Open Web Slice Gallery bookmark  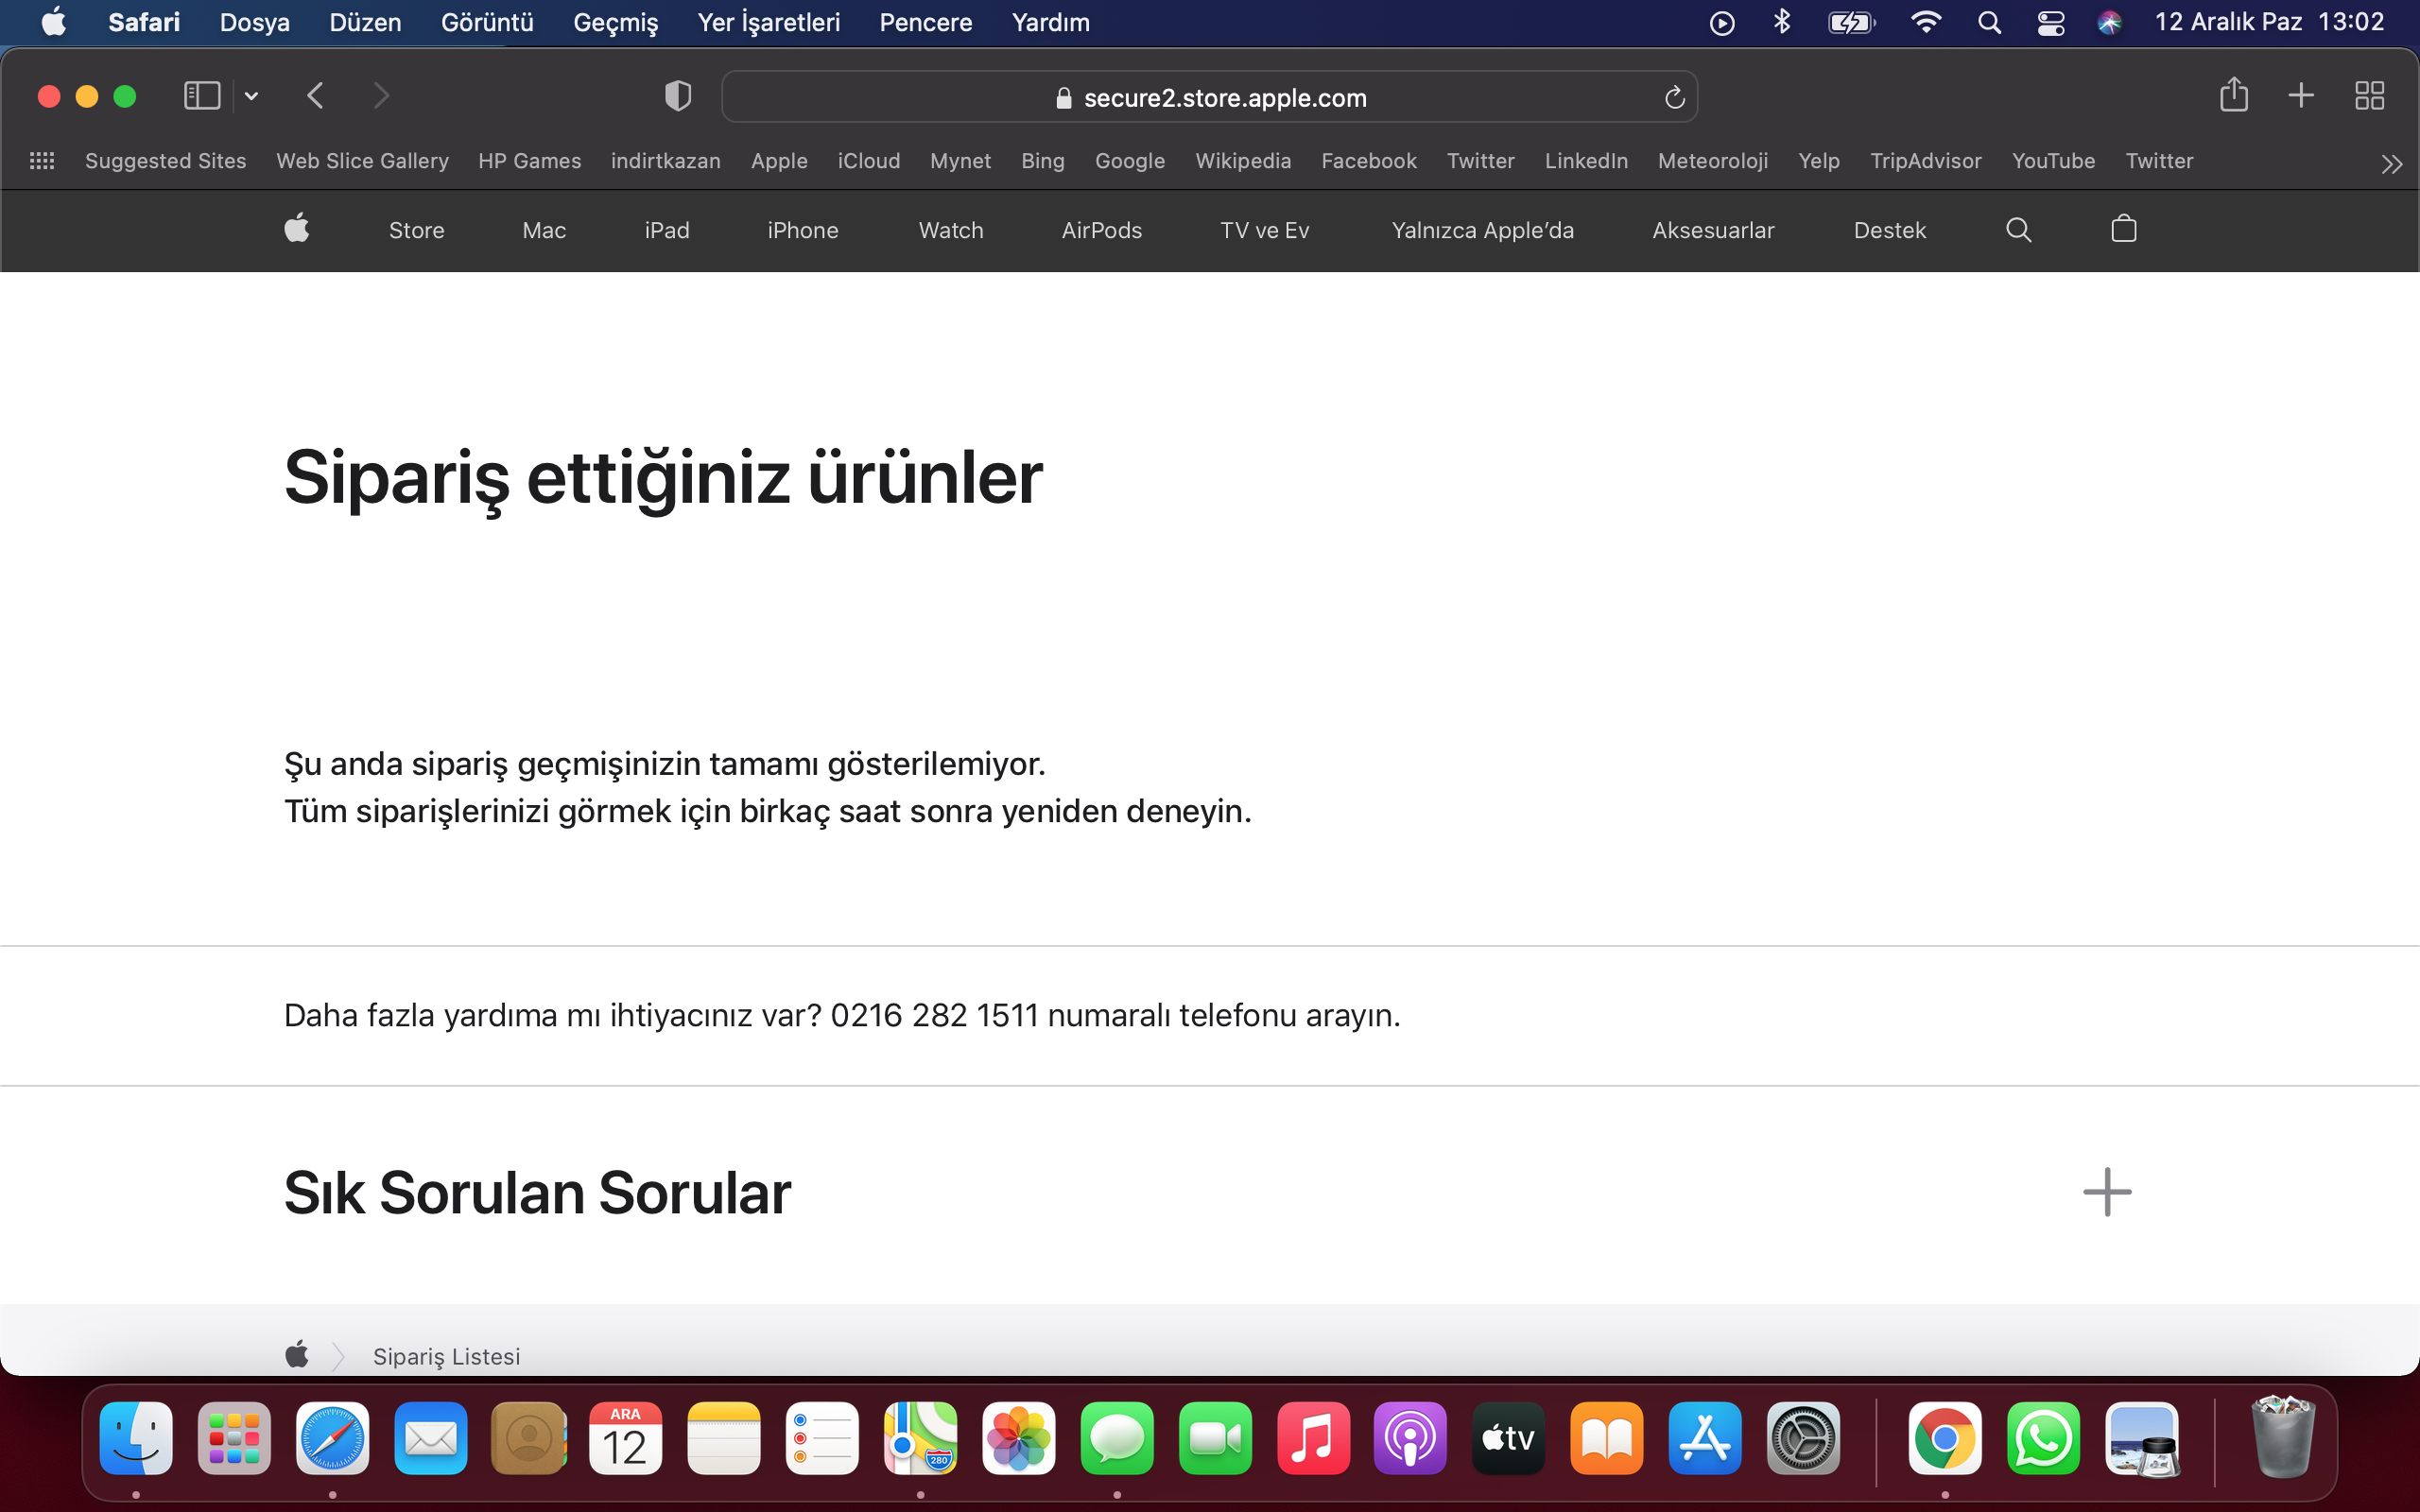[362, 161]
